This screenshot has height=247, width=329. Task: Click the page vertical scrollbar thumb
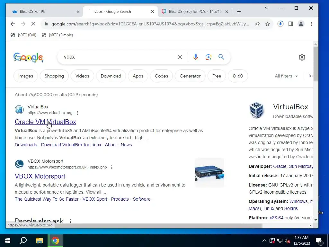coord(316,63)
